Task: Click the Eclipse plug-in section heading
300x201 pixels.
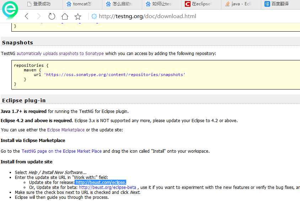Action: 24,101
